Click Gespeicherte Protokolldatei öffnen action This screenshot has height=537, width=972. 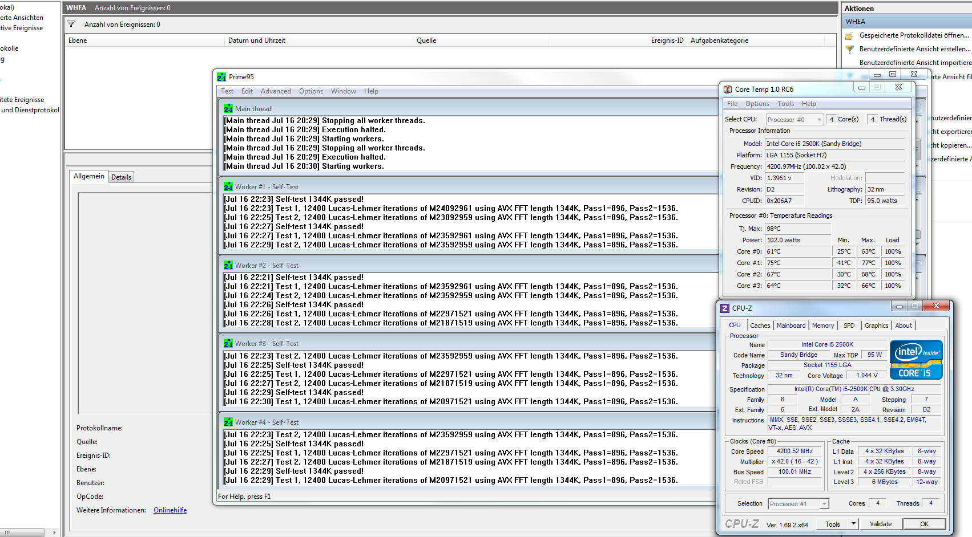[x=914, y=35]
